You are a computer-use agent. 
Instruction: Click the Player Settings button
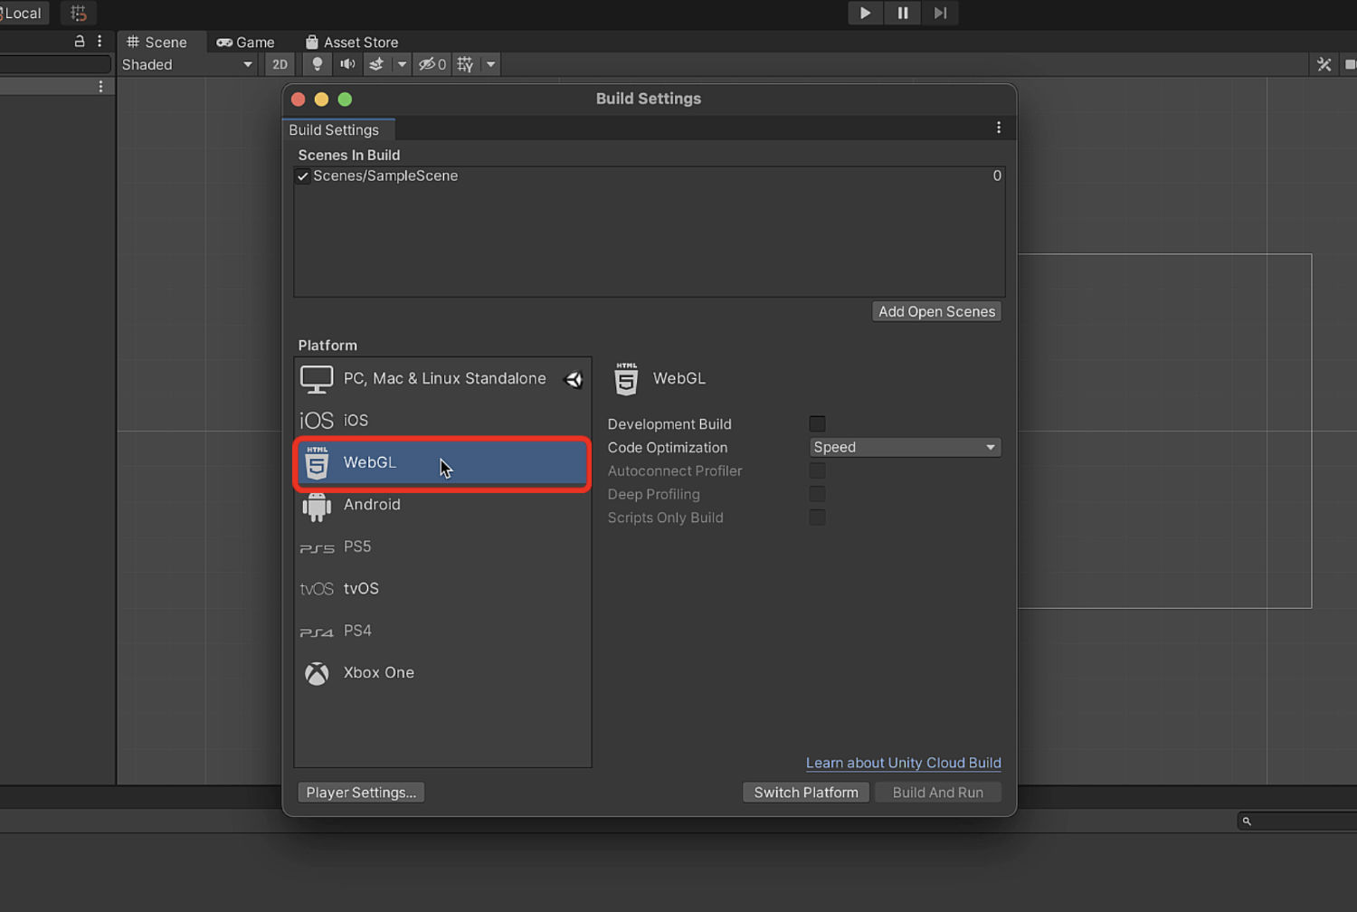tap(361, 793)
